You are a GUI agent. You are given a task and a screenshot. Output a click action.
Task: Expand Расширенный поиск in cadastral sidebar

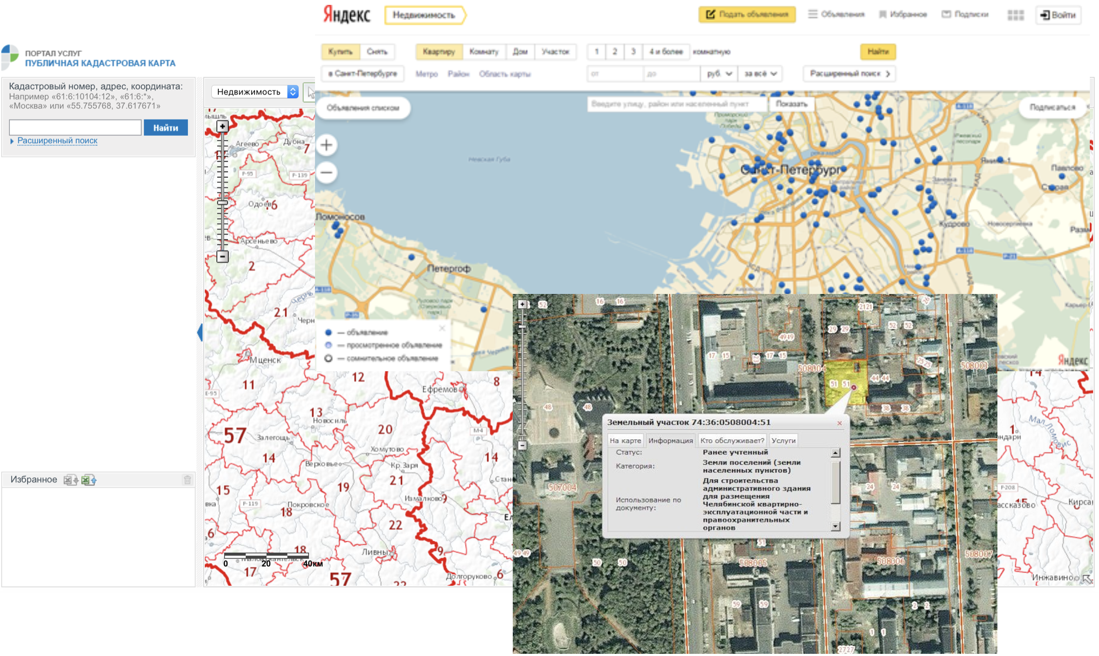pyautogui.click(x=57, y=141)
